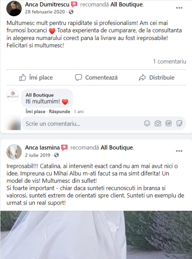192x259 pixels.
Task: Open the sticker picker icon
Action: pos(179,124)
